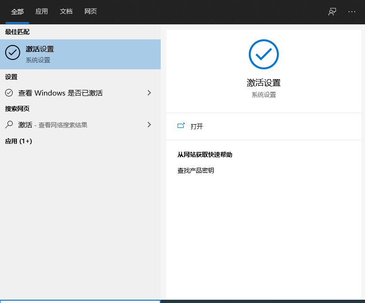Switch to the 应用 tab

(42, 12)
